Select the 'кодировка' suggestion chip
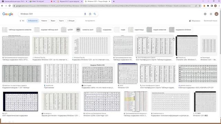Image resolution: width=221 pixels, height=124 pixels. point(104,30)
